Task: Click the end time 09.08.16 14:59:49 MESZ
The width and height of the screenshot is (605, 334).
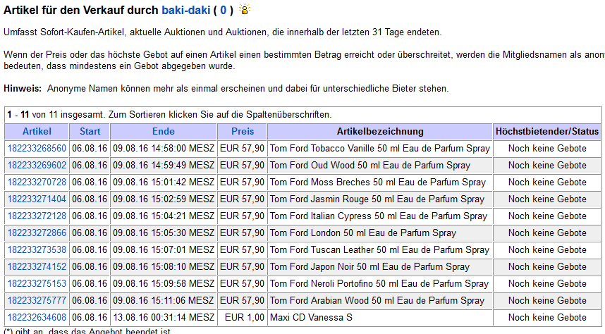Action: click(x=164, y=166)
